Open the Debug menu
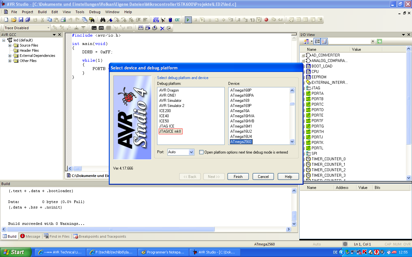The image size is (412, 257). [x=95, y=12]
